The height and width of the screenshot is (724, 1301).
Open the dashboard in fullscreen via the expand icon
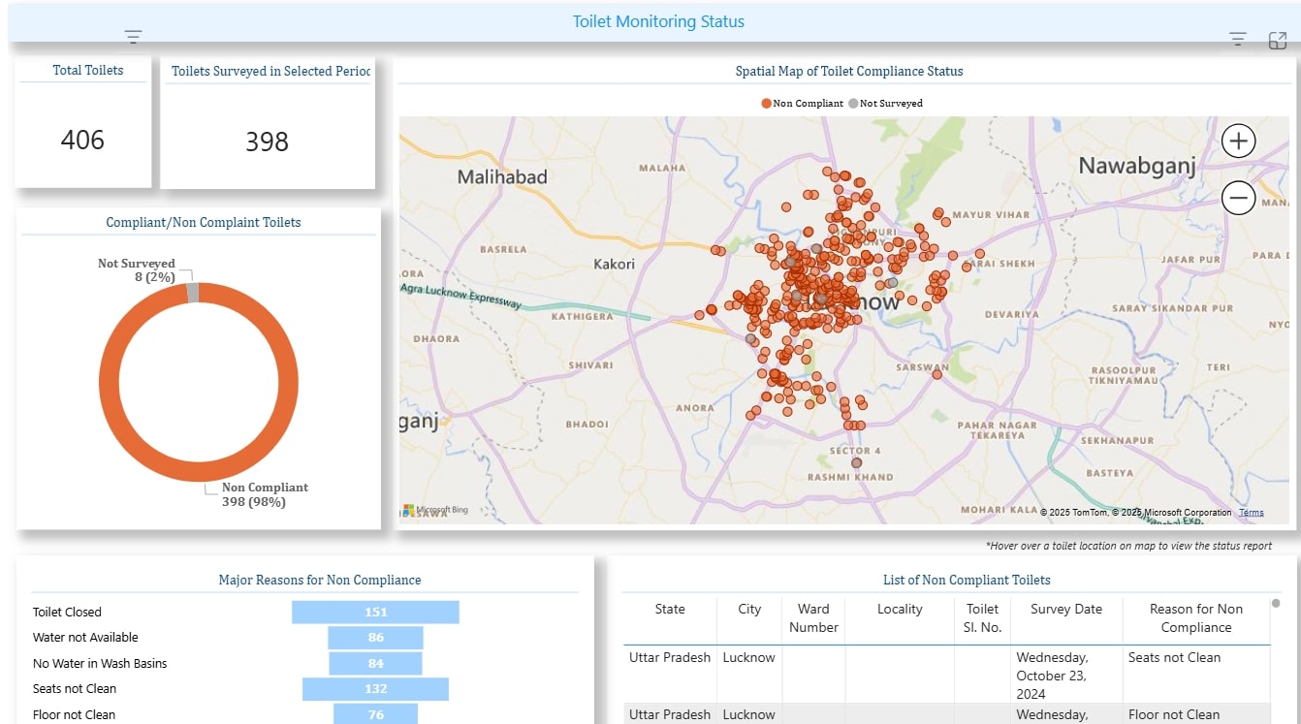[1277, 40]
